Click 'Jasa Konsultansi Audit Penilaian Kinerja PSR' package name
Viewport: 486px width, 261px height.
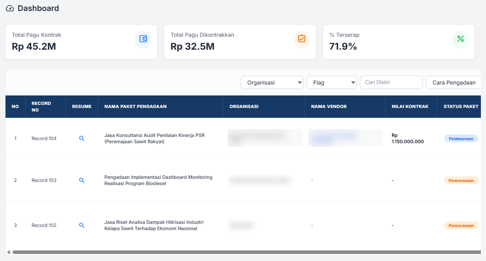tap(154, 139)
